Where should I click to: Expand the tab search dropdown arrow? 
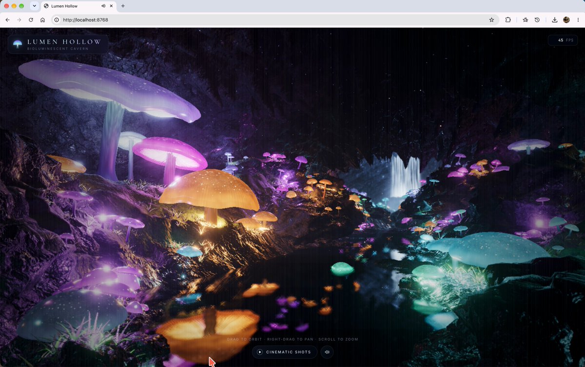pyautogui.click(x=34, y=6)
